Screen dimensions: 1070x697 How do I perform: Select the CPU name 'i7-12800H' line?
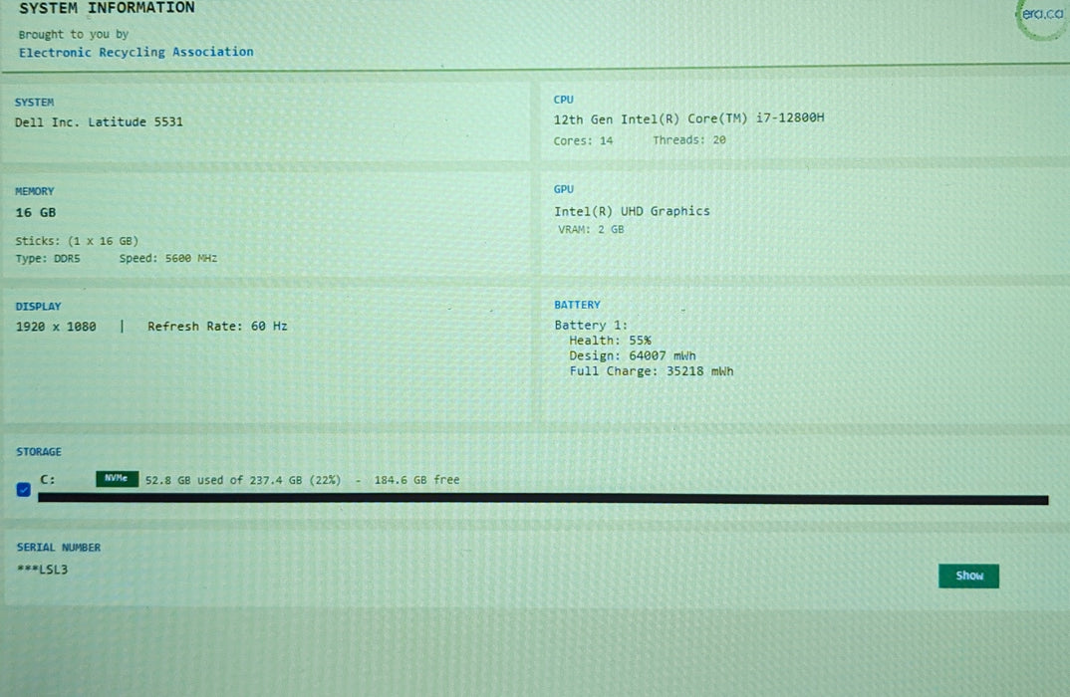pyautogui.click(x=688, y=118)
